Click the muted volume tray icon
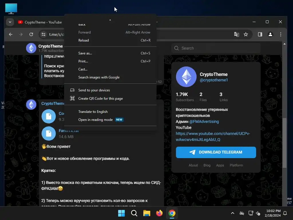 (x=258, y=213)
